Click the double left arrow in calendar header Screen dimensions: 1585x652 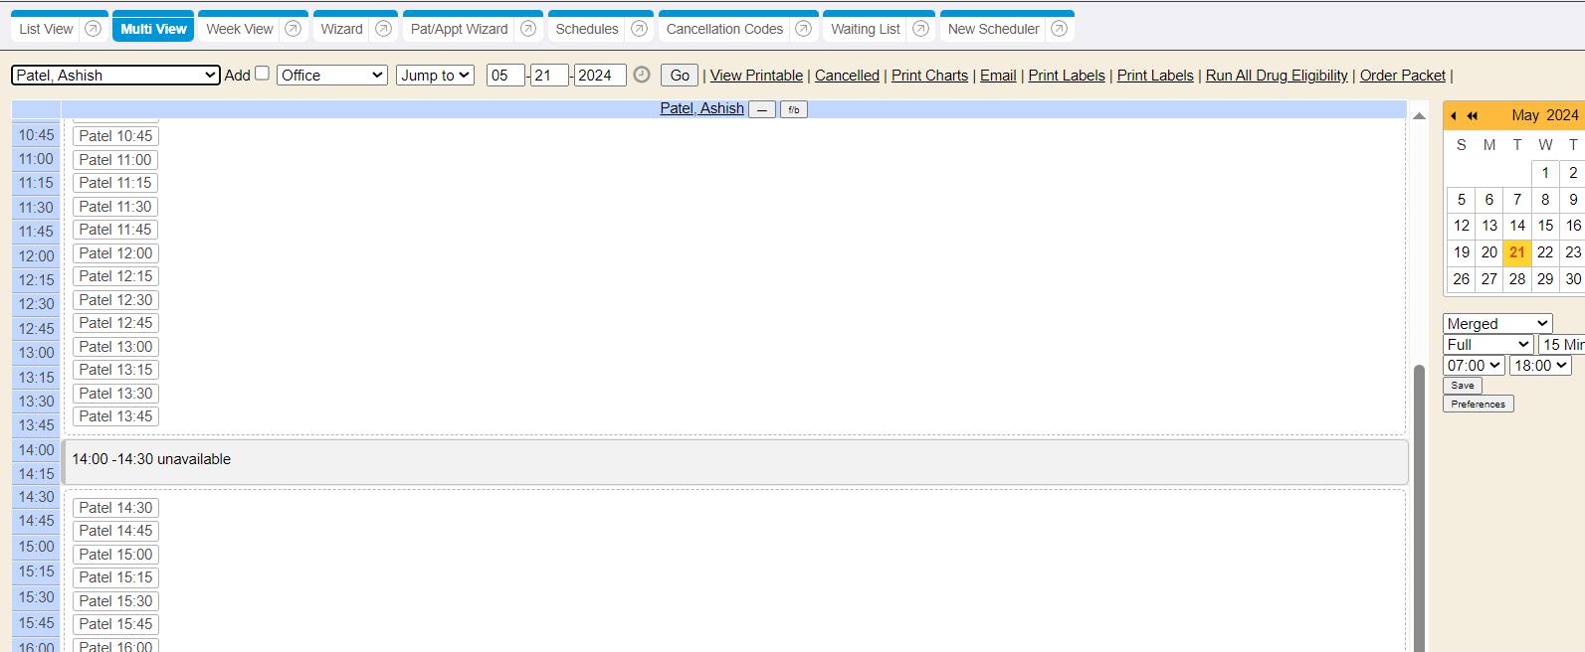[1473, 115]
